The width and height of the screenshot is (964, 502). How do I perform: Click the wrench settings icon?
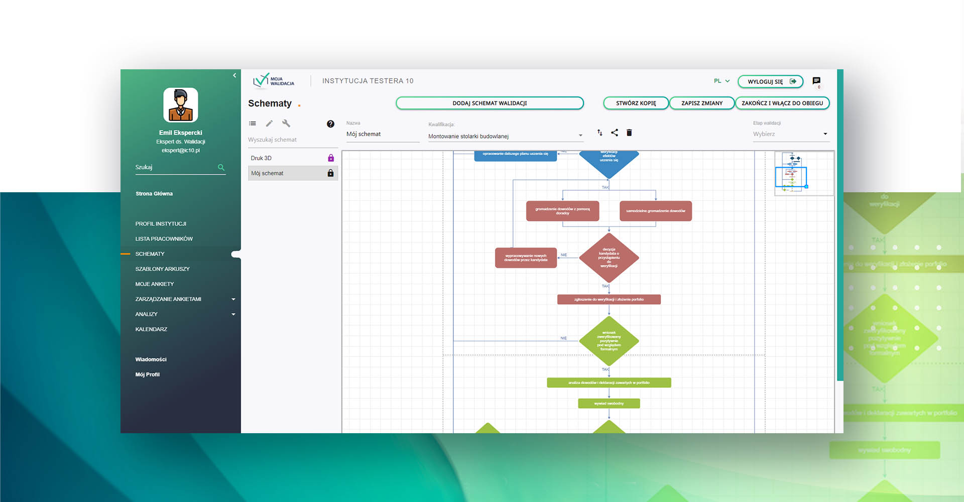[286, 123]
